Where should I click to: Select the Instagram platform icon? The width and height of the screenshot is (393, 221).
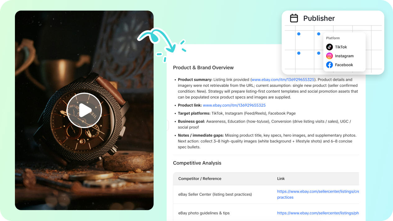329,56
